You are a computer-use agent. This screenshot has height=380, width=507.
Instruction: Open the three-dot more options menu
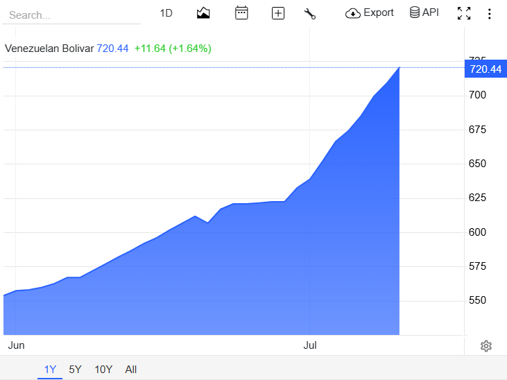[489, 14]
